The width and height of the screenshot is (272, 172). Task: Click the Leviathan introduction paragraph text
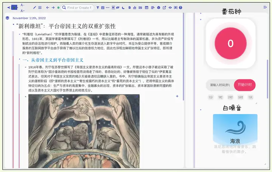(98, 43)
